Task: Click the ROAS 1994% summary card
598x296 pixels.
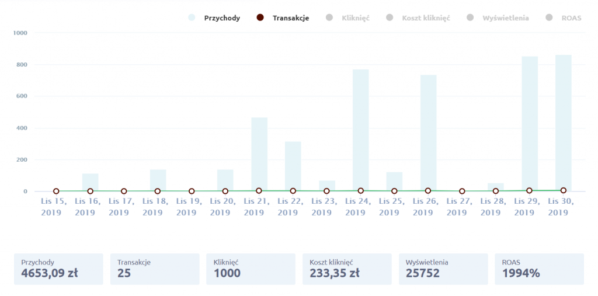Action: (538, 269)
